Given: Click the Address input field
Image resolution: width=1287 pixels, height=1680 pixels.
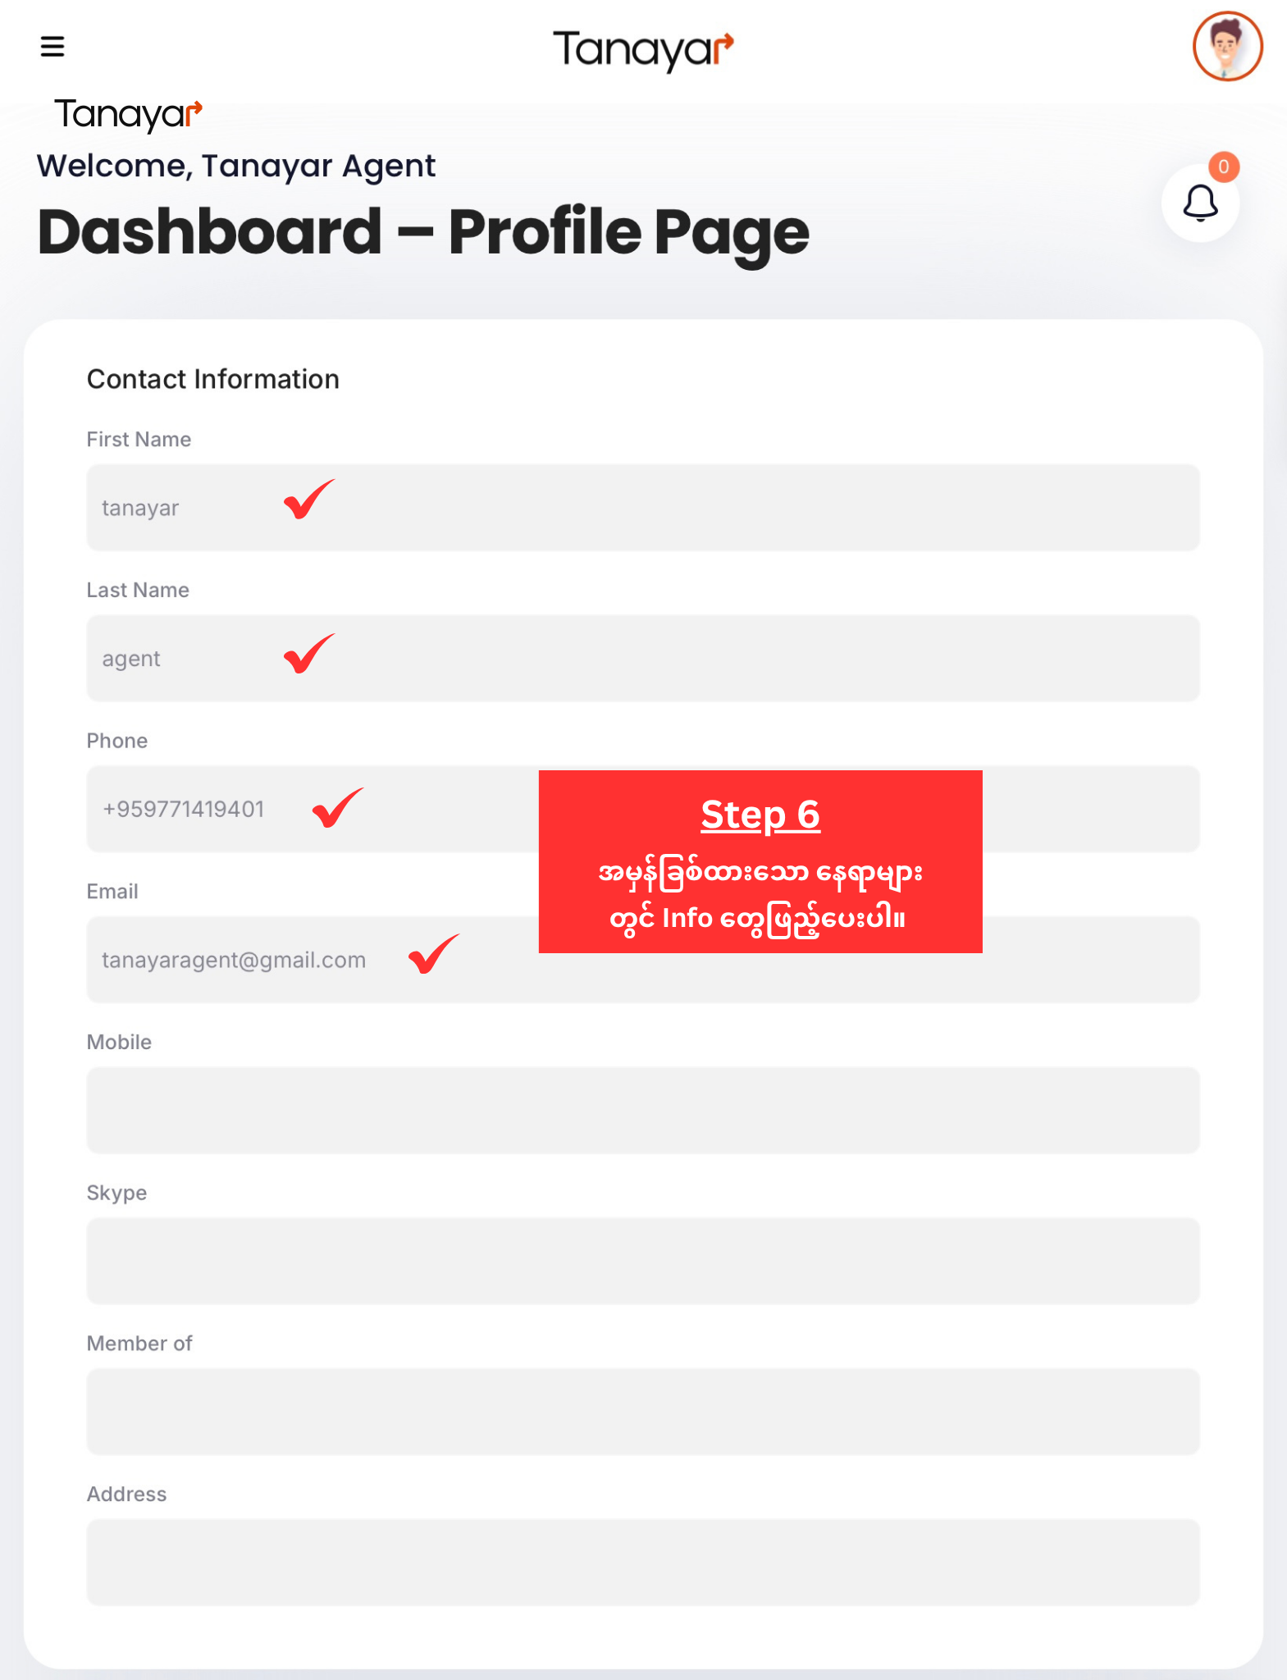Looking at the screenshot, I should coord(643,1563).
